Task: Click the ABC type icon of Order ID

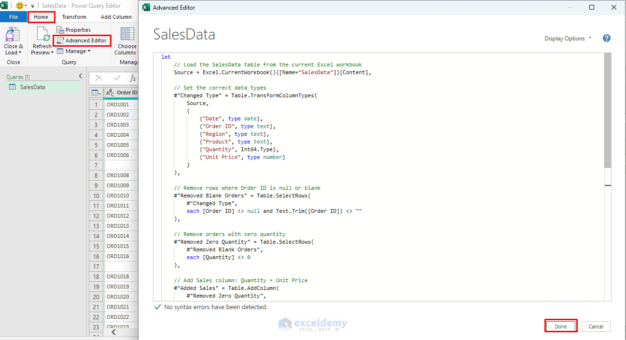Action: click(x=110, y=92)
